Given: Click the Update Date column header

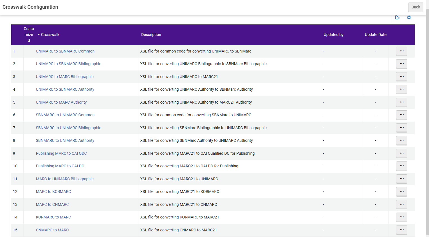Looking at the screenshot, I should point(376,35).
